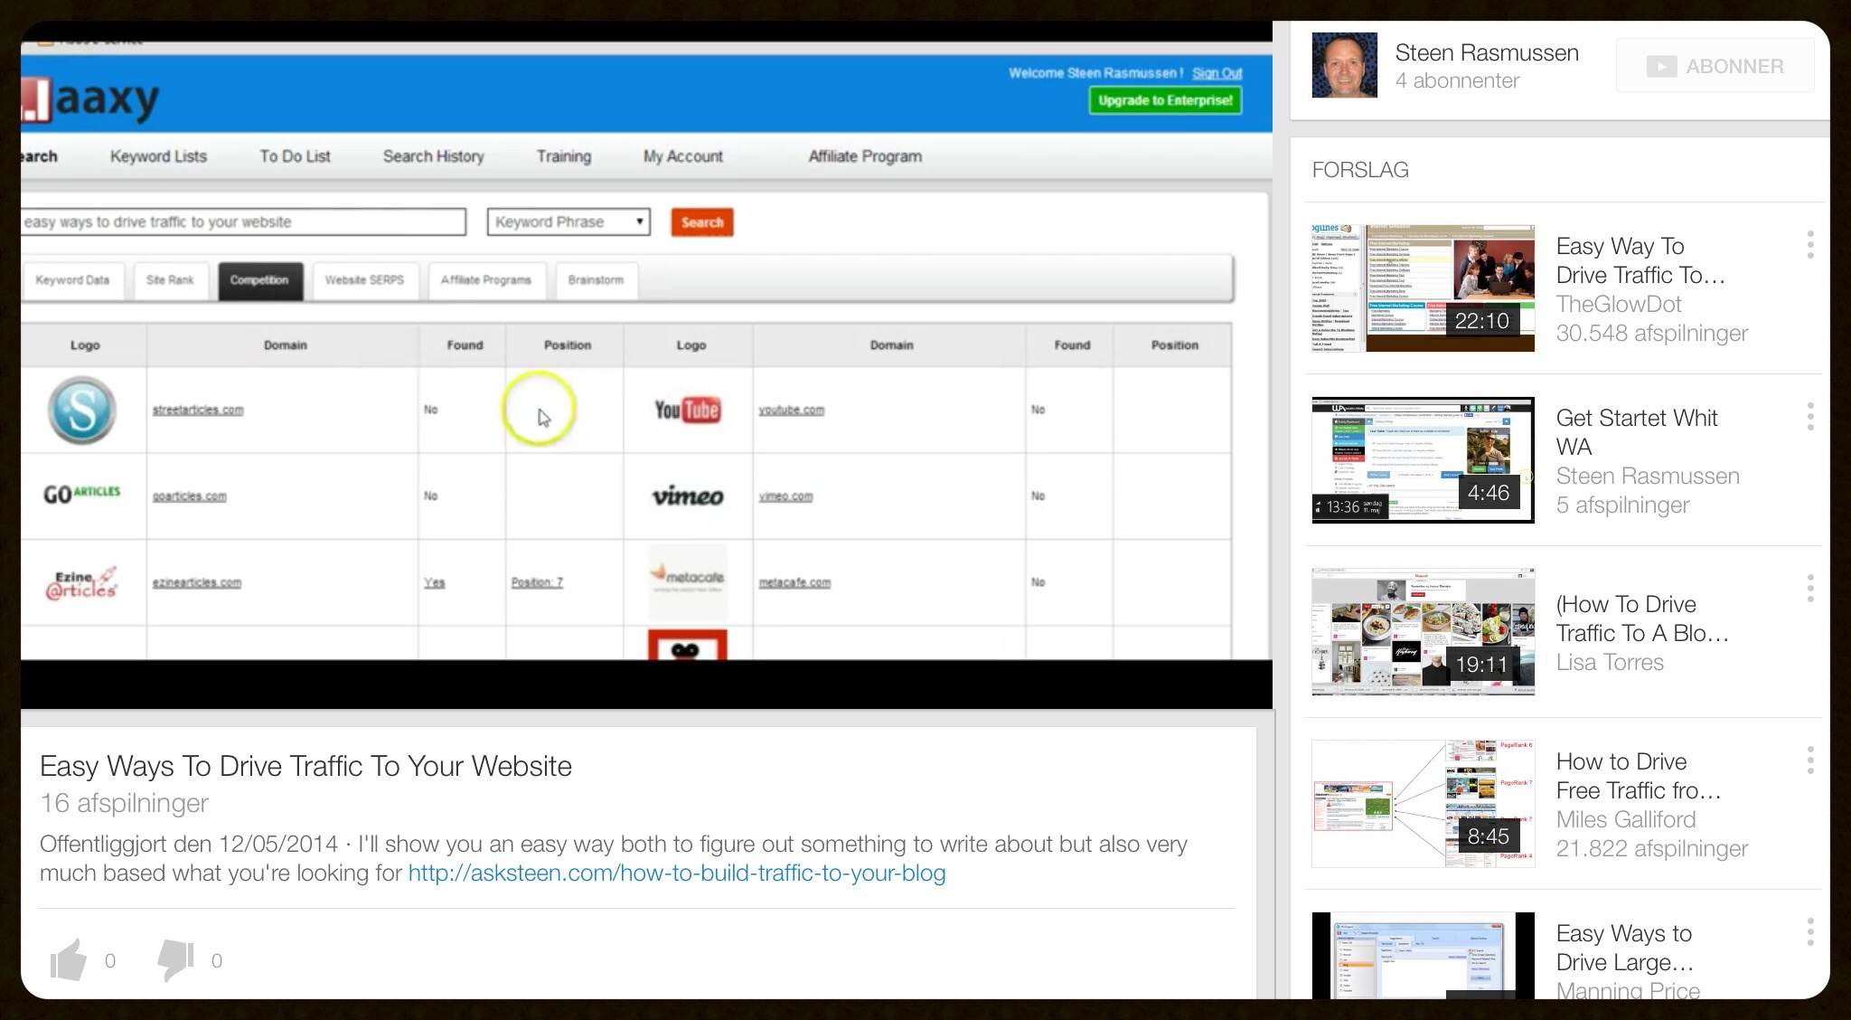
Task: Click the Jaaxy logo in the header
Action: click(90, 99)
